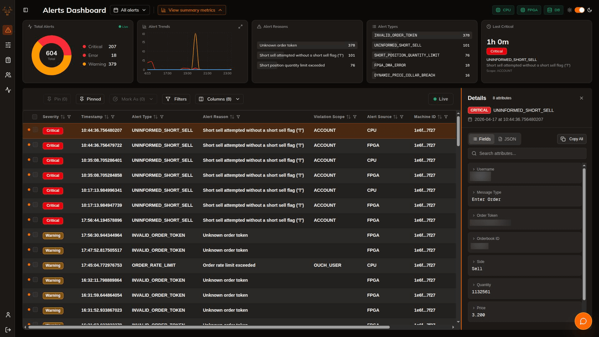Open the All alerts dropdown
Image resolution: width=599 pixels, height=337 pixels.
pyautogui.click(x=130, y=10)
